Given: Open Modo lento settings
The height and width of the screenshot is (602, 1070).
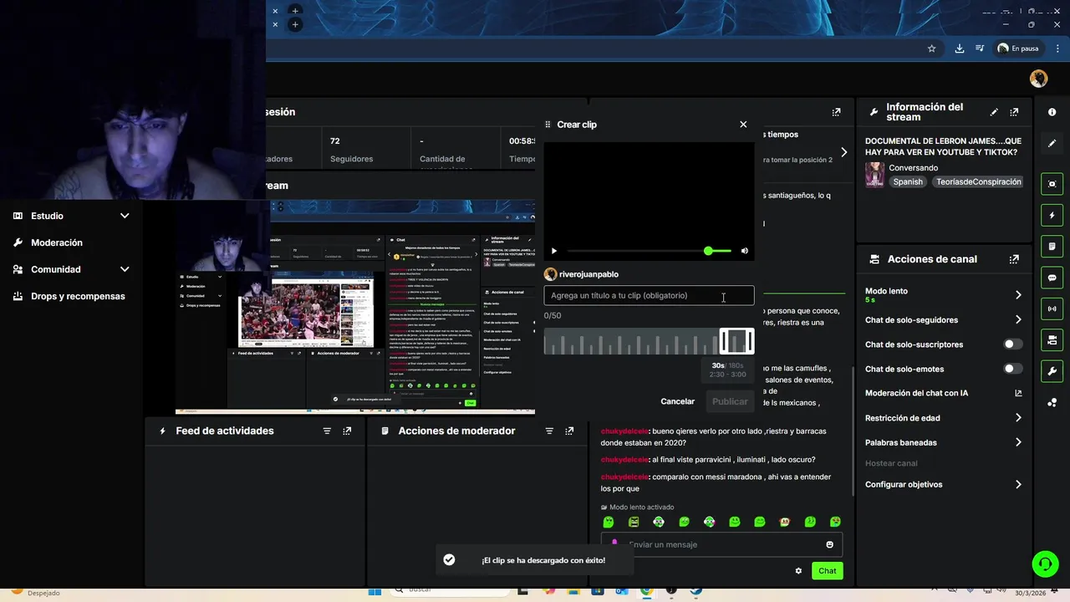Looking at the screenshot, I should 944,294.
